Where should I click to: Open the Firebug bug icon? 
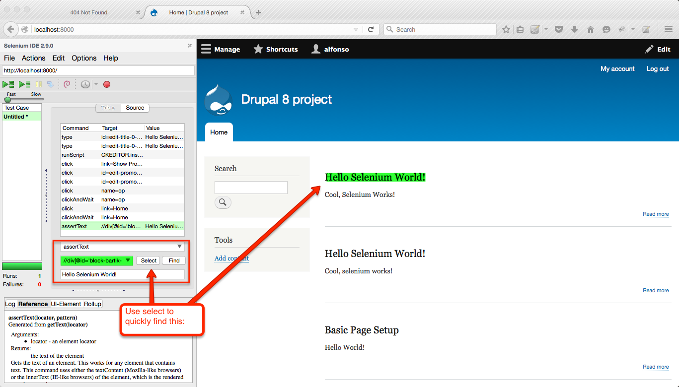click(x=622, y=29)
